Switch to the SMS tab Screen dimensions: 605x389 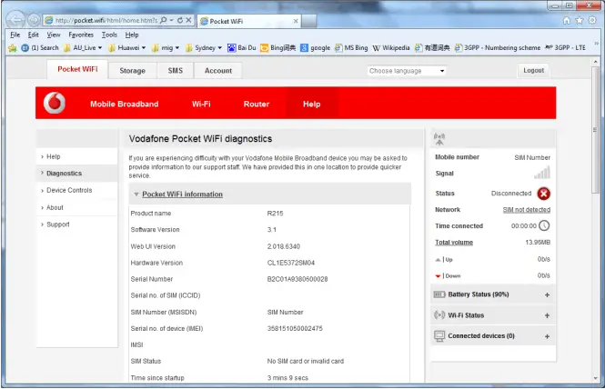(x=176, y=71)
